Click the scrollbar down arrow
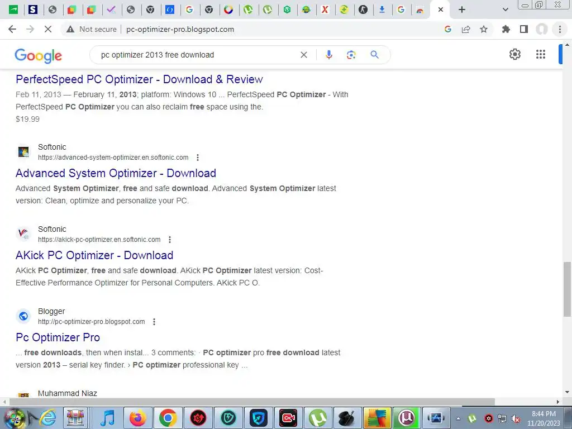Image resolution: width=572 pixels, height=429 pixels. pos(567,393)
